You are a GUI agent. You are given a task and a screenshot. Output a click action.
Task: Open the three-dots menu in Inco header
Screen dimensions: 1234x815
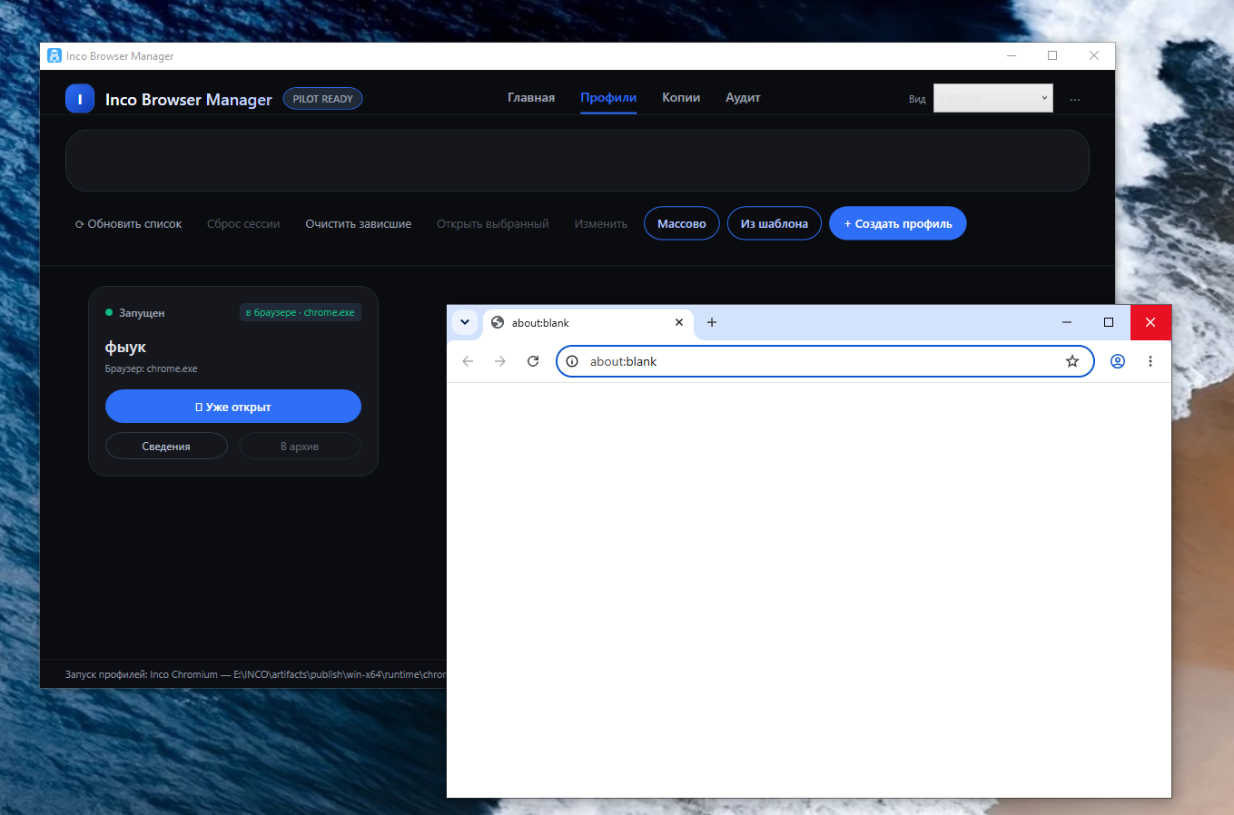pyautogui.click(x=1075, y=99)
